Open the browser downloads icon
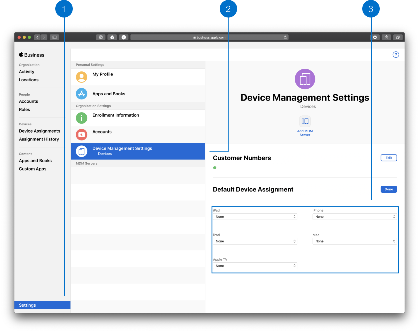The image size is (419, 332). tap(375, 37)
